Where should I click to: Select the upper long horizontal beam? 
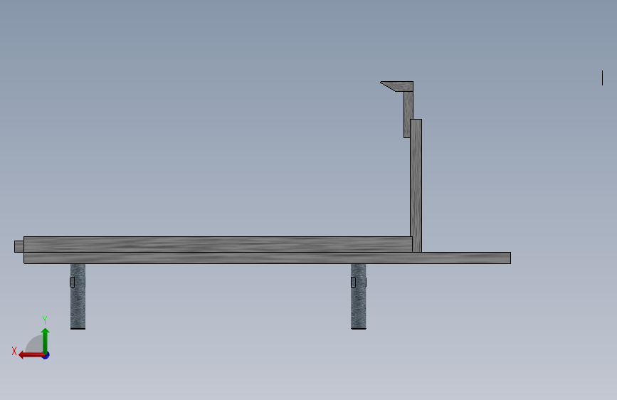[218, 245]
